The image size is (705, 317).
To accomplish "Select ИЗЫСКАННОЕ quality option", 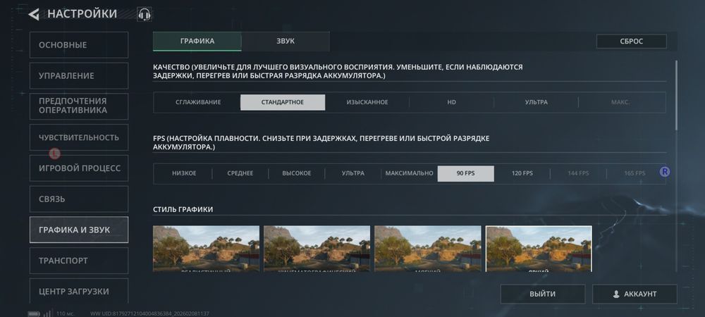I will pyautogui.click(x=367, y=102).
